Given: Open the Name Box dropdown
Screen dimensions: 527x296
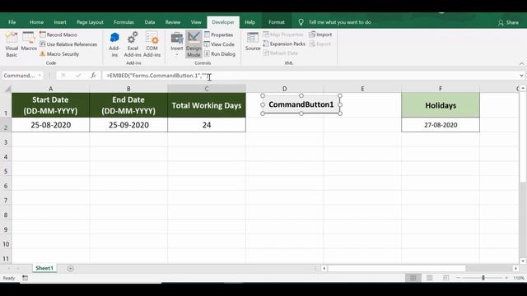Looking at the screenshot, I should point(40,76).
